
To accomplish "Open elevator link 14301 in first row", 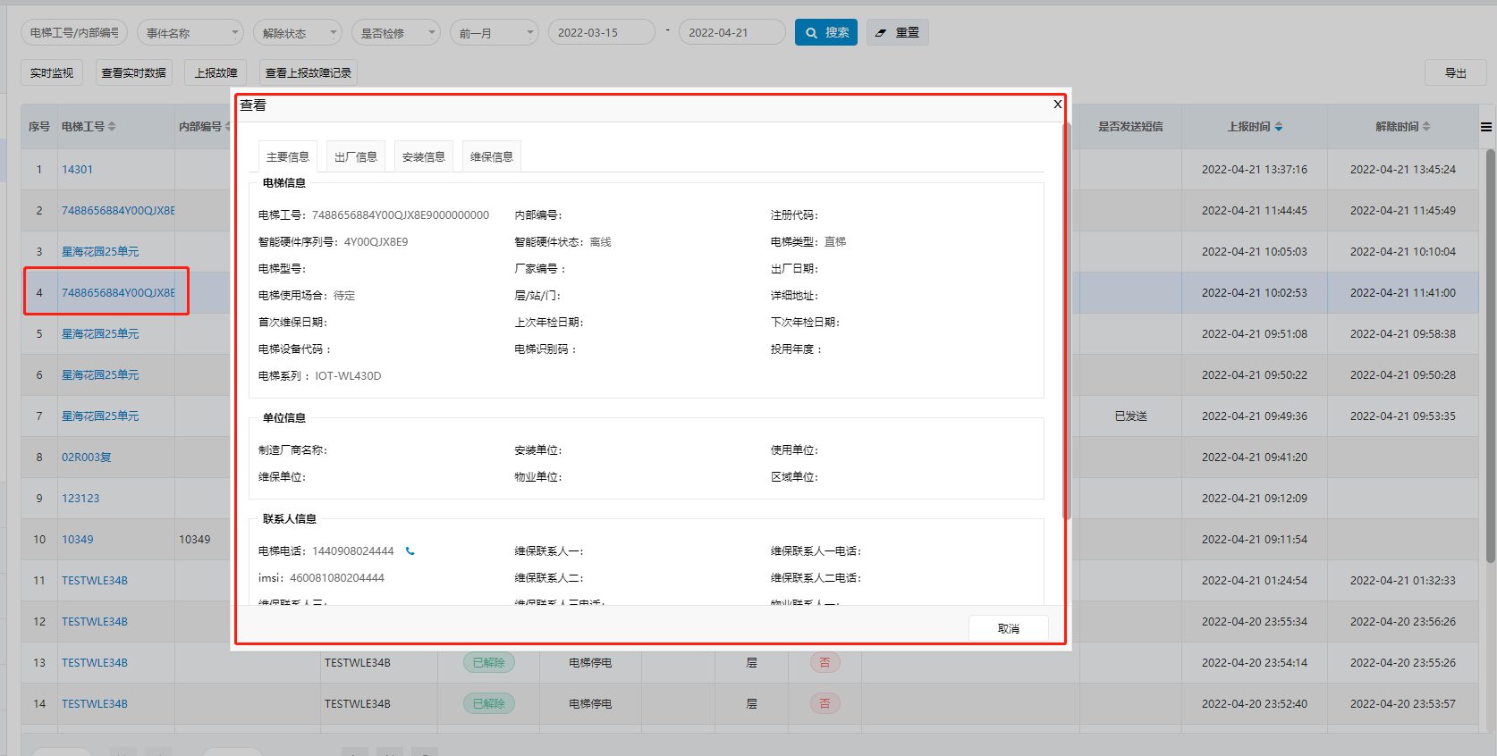I will (77, 170).
